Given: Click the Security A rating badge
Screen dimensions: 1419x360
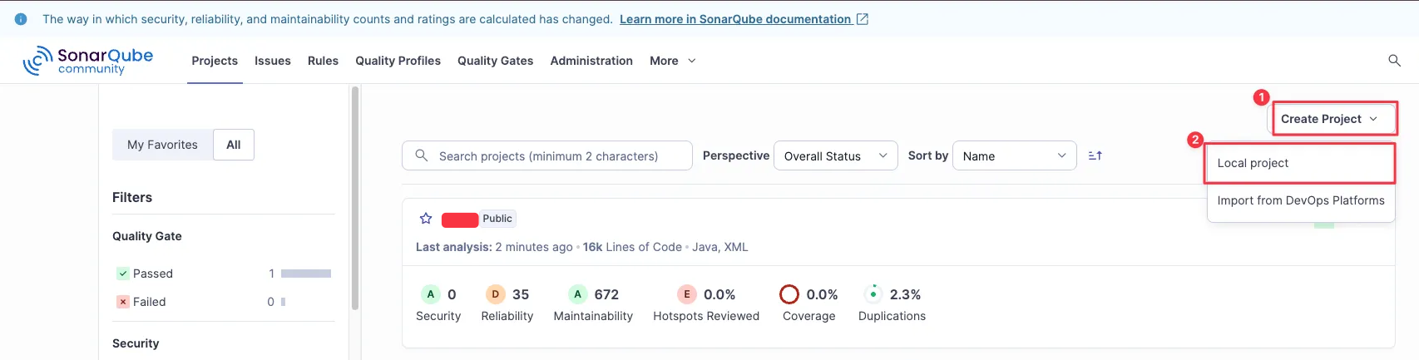Looking at the screenshot, I should coord(430,294).
